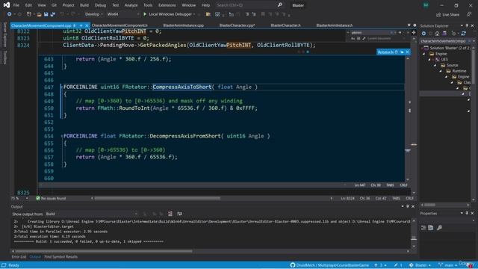Open the Extensions menu
This screenshot has height=269, width=478.
tap(167, 5)
